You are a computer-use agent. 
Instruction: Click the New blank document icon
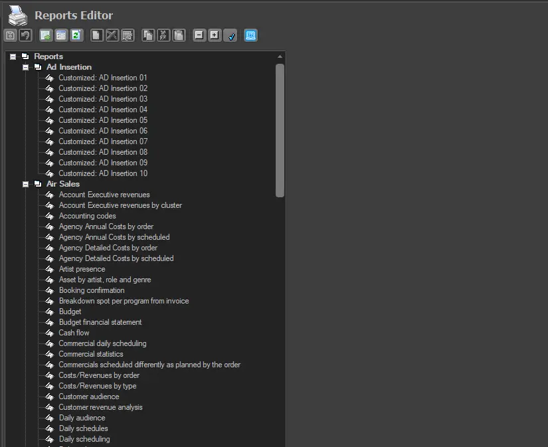(97, 36)
